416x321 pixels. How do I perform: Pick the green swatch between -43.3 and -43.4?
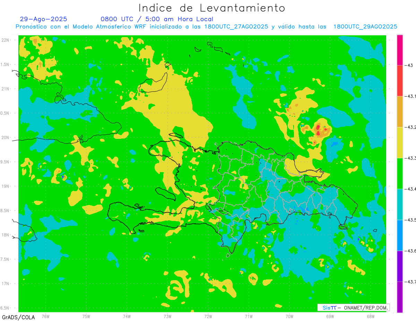[400, 173]
